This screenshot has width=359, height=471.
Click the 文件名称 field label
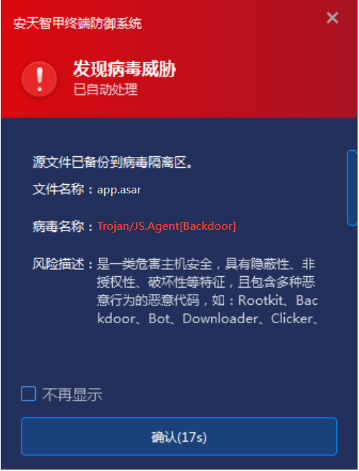(59, 189)
